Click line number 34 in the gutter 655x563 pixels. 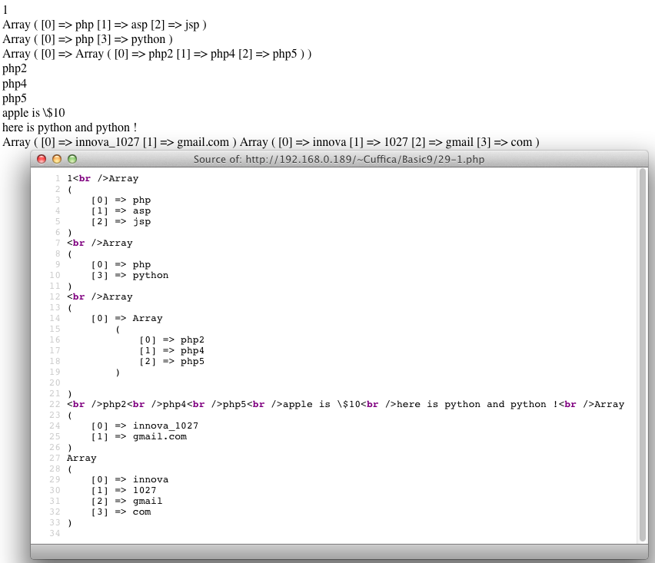(55, 533)
